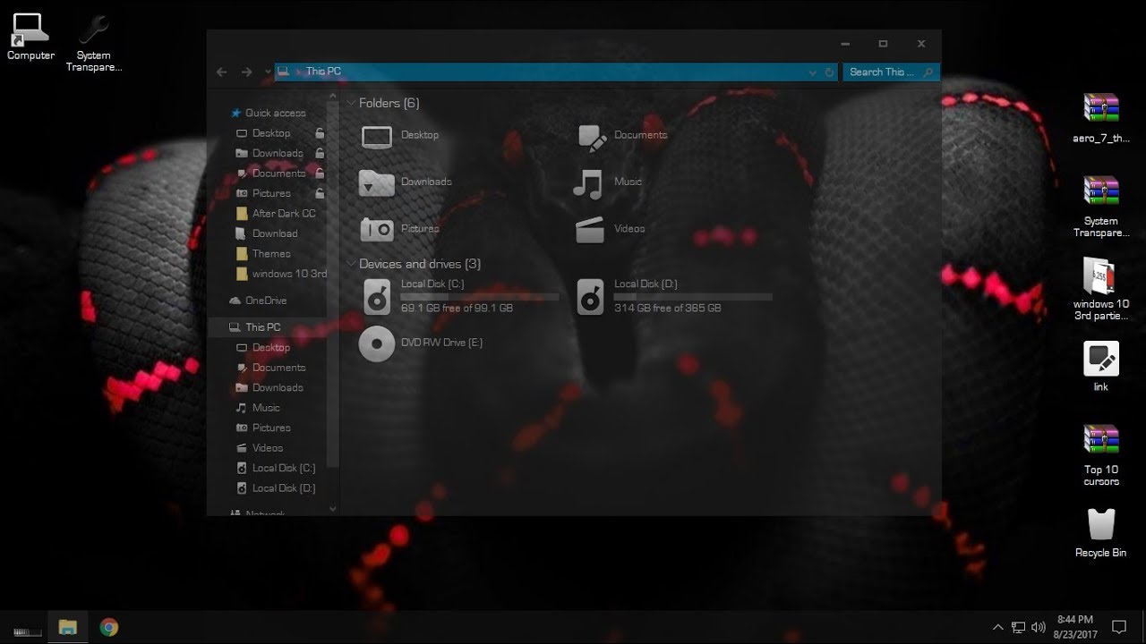Open System Transparency desktop shortcut with wrench
This screenshot has width=1146, height=644.
coord(94,42)
